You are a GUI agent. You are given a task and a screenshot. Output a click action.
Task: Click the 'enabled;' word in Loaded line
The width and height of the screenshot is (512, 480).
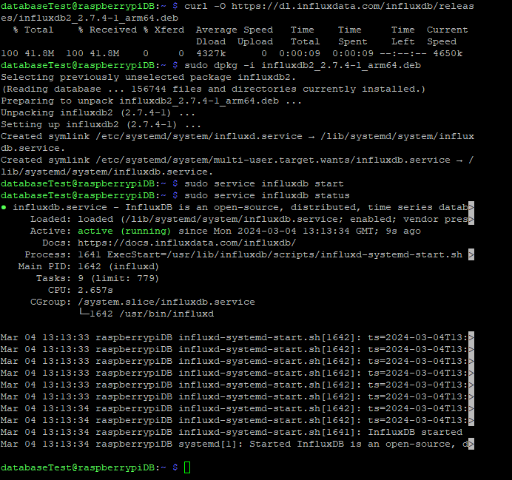point(373,219)
